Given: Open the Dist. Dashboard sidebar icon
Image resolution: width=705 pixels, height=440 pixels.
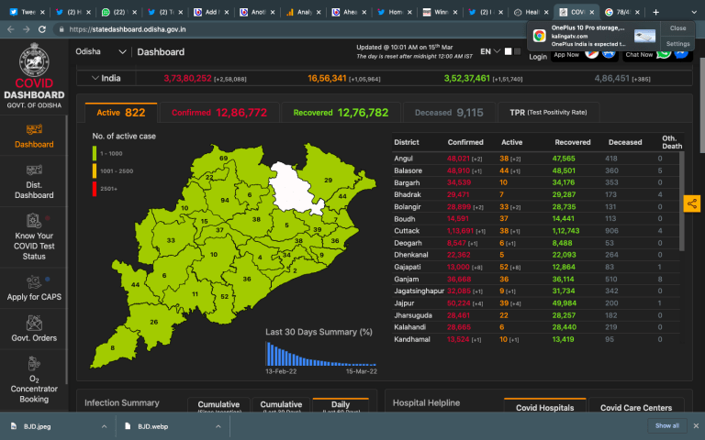Looking at the screenshot, I should [34, 170].
